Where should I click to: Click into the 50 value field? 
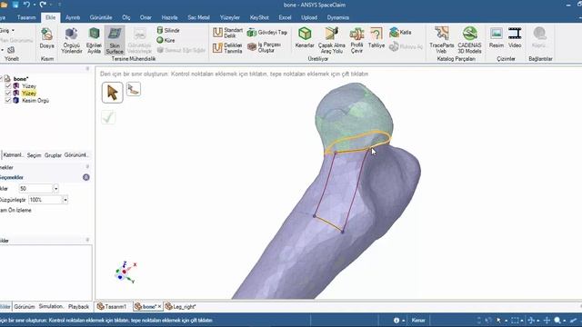[x=36, y=189]
